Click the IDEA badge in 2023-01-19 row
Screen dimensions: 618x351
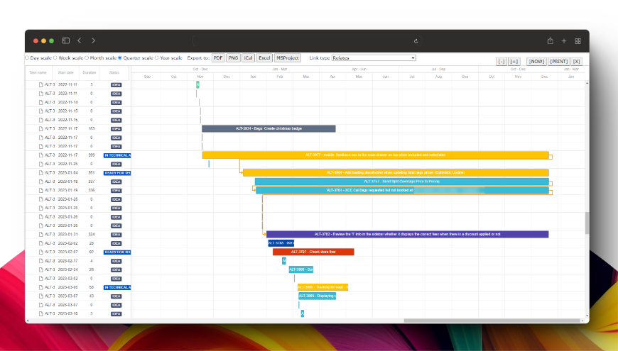coord(116,191)
